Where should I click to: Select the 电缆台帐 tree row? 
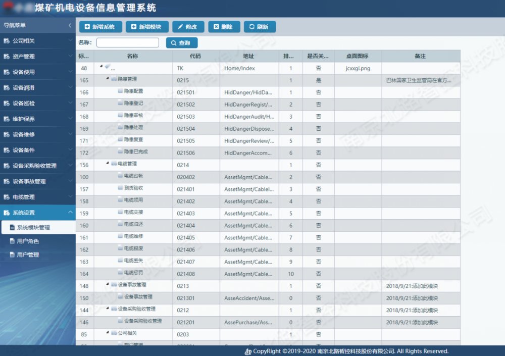[133, 176]
